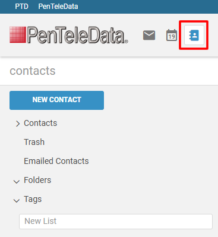Select the Tags section label
218x237 pixels.
pos(33,199)
